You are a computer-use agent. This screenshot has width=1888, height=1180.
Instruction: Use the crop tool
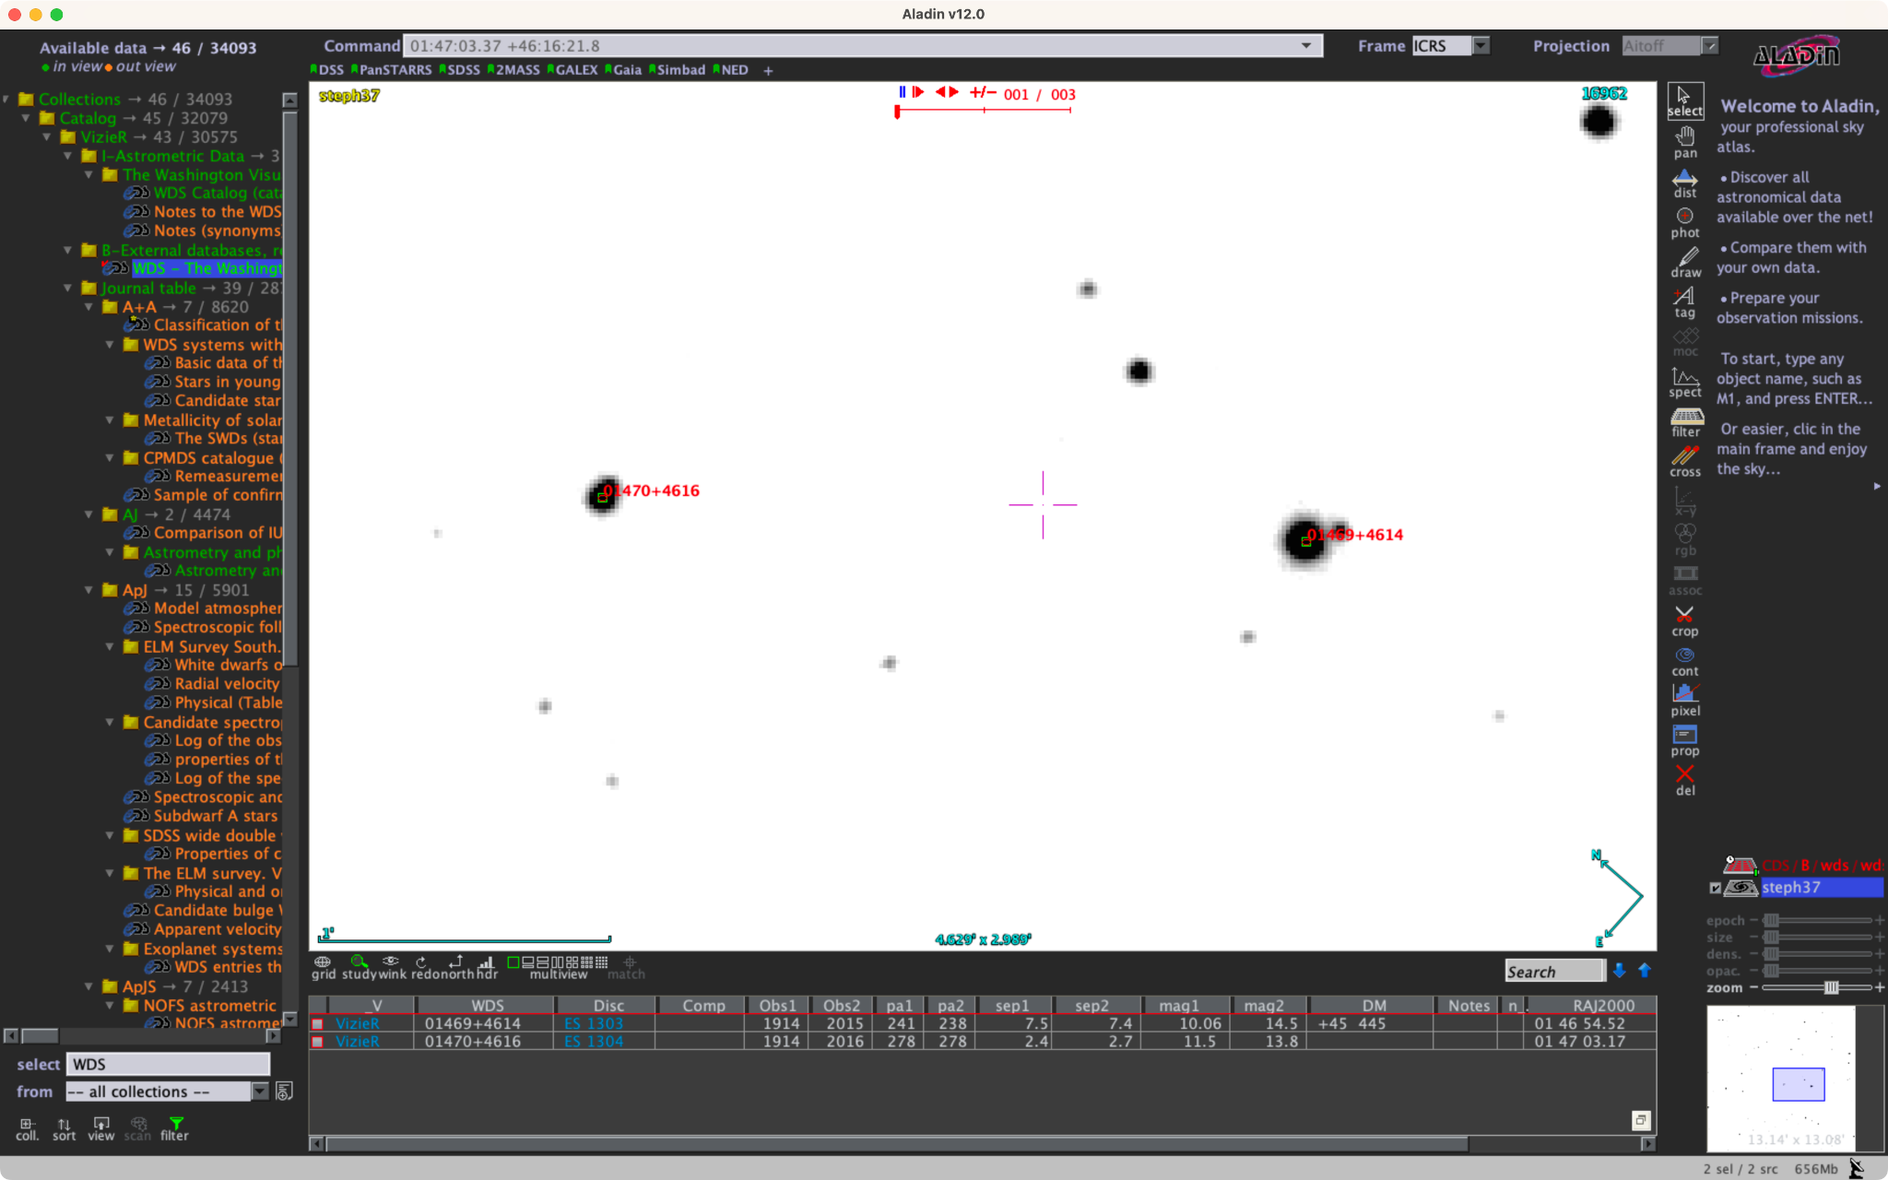coord(1684,621)
